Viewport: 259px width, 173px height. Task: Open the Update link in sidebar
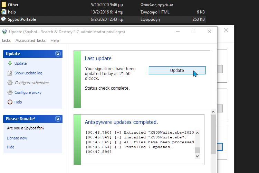(x=20, y=63)
